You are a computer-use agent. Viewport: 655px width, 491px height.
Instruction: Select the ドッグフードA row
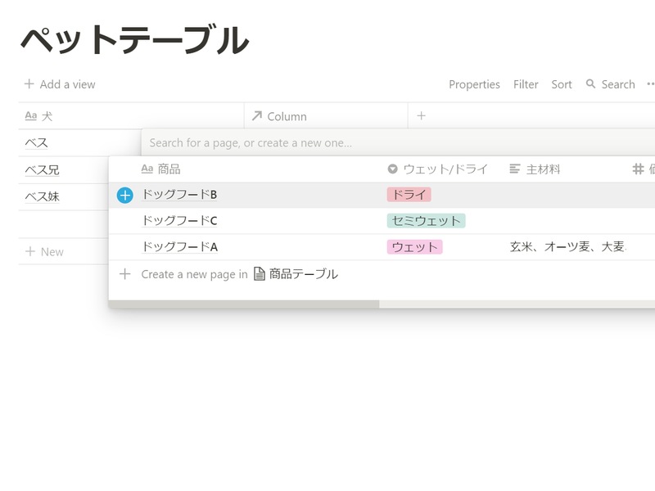coord(179,247)
